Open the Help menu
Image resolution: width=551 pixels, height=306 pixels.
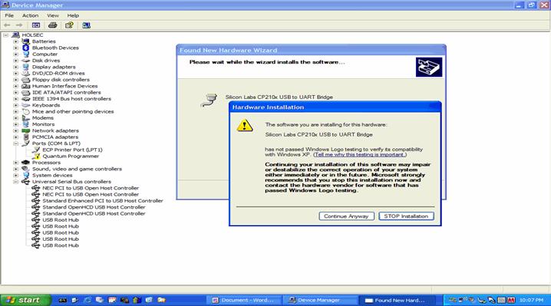point(73,15)
